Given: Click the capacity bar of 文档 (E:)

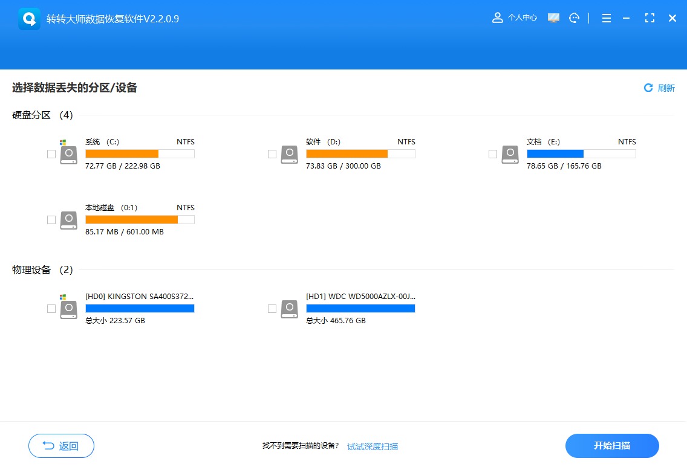Looking at the screenshot, I should (581, 153).
